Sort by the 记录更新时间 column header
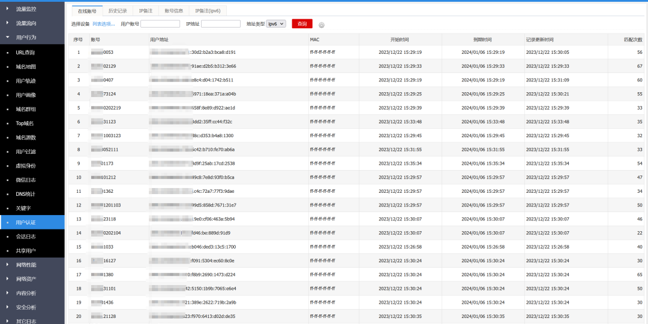 (540, 40)
